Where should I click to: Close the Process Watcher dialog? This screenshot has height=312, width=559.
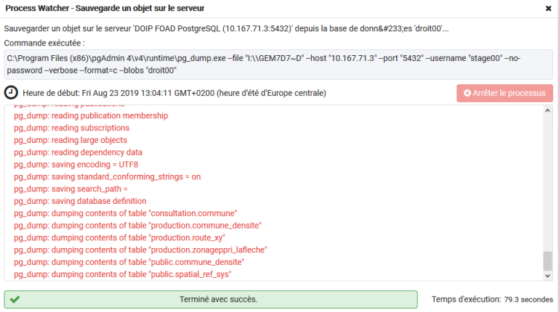pos(548,9)
